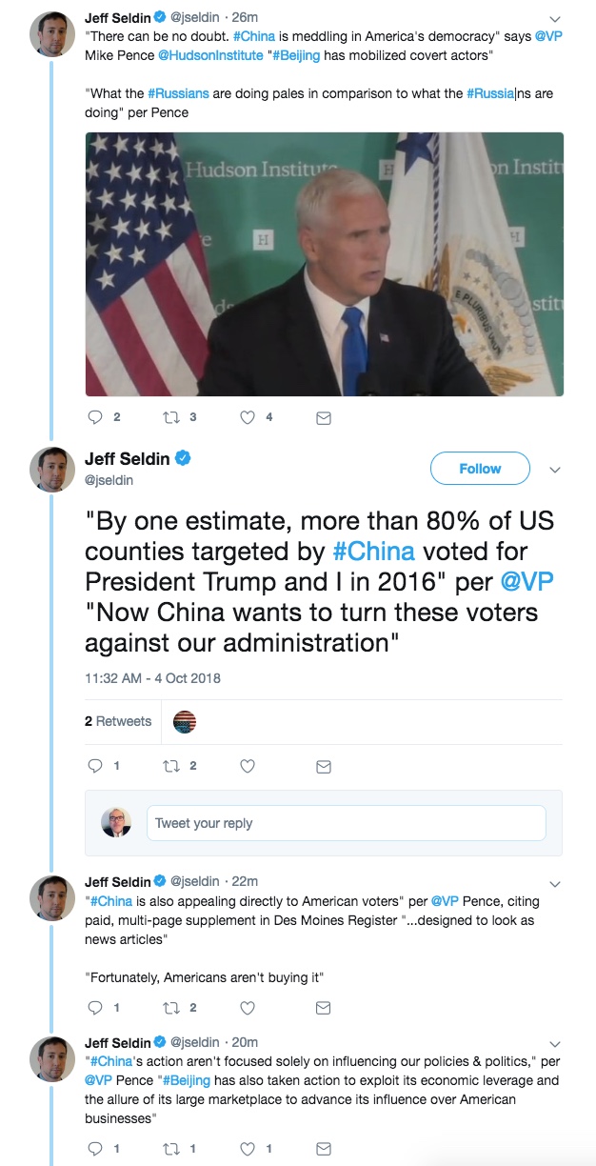This screenshot has width=596, height=1166.
Task: Reply to the Des Moines Register tweet
Action: (94, 1008)
